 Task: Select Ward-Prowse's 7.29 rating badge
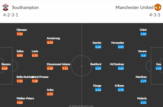point(35,81)
